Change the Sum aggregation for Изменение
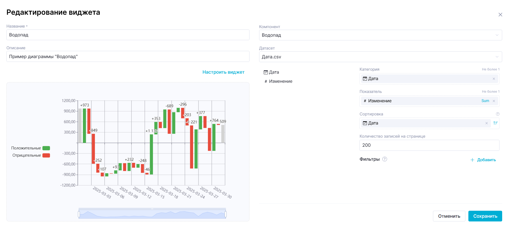The height and width of the screenshot is (226, 507). [x=485, y=101]
